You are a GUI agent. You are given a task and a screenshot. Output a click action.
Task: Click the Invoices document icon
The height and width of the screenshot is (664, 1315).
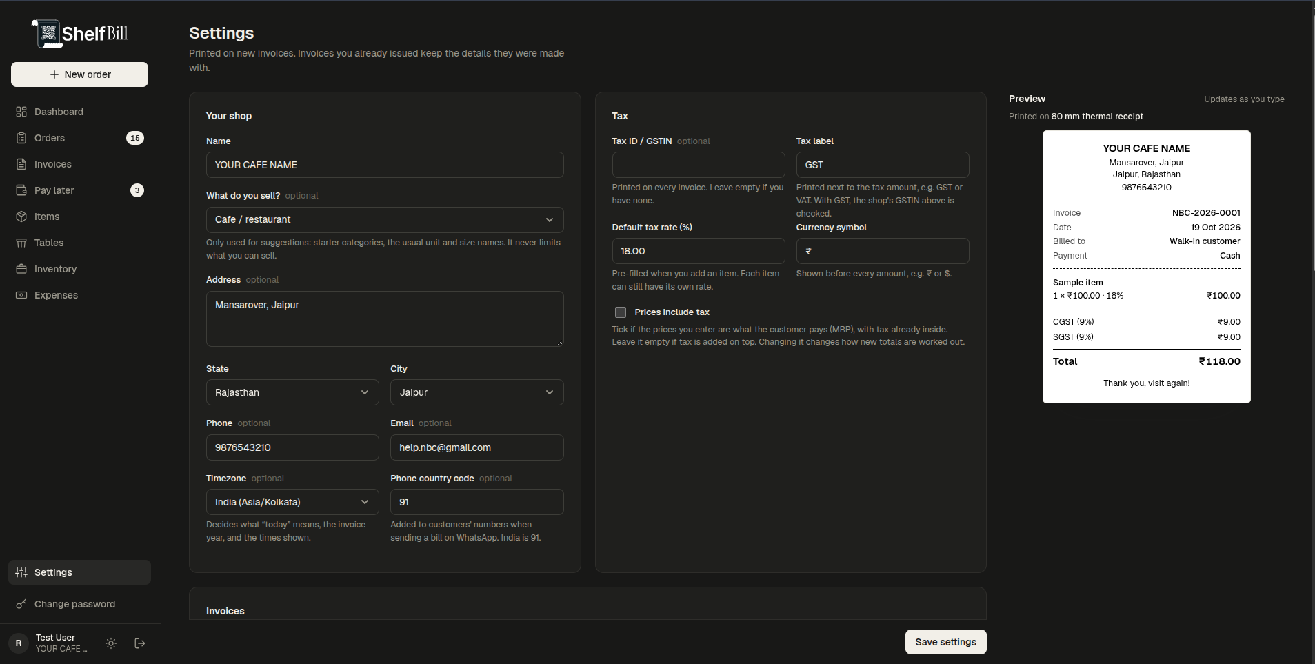tap(21, 164)
